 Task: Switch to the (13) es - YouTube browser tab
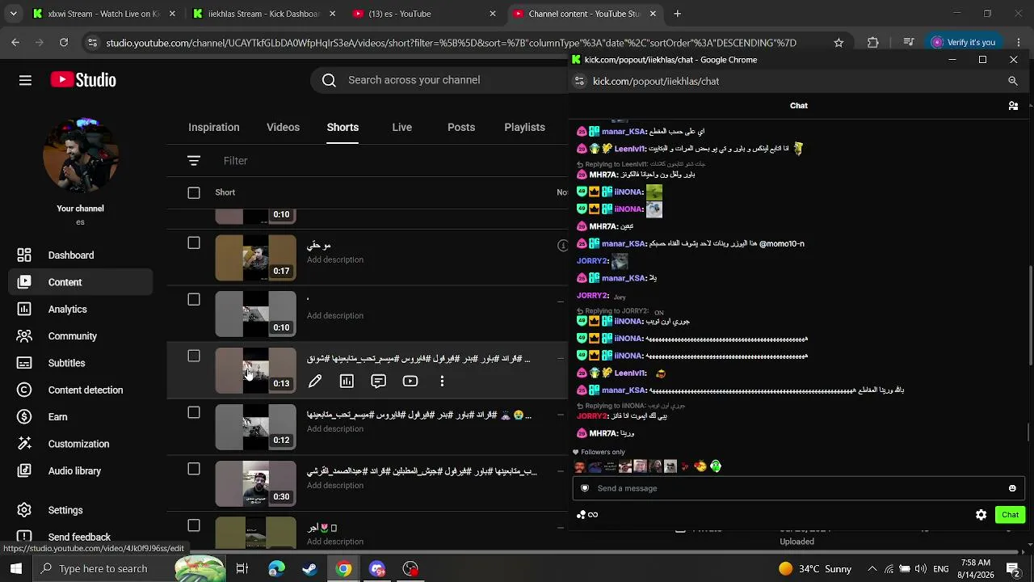tap(424, 14)
